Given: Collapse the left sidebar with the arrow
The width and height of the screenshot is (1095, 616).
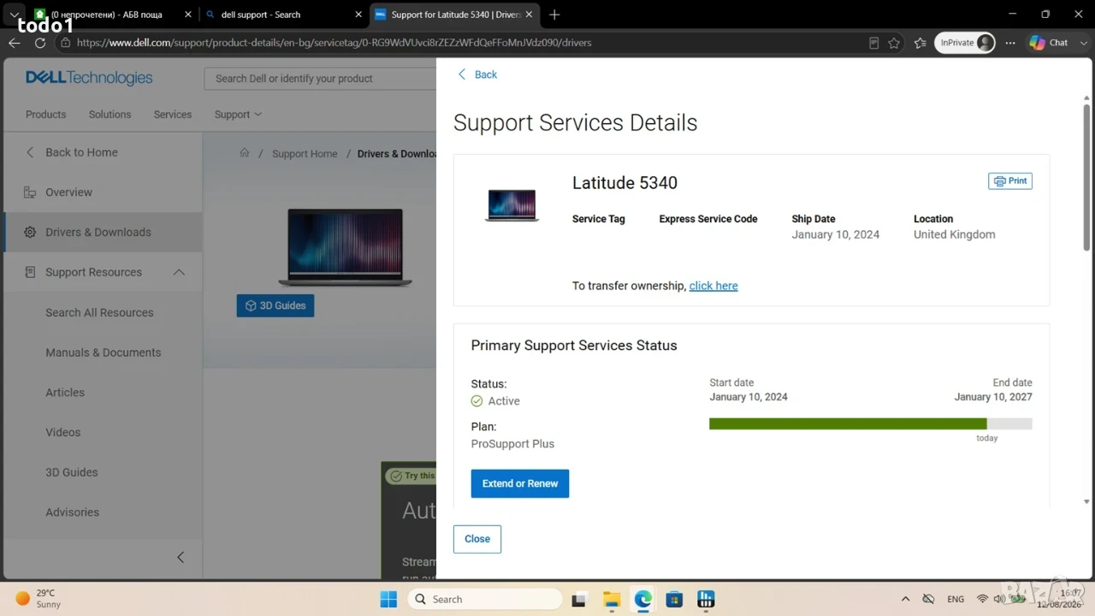Looking at the screenshot, I should point(181,557).
